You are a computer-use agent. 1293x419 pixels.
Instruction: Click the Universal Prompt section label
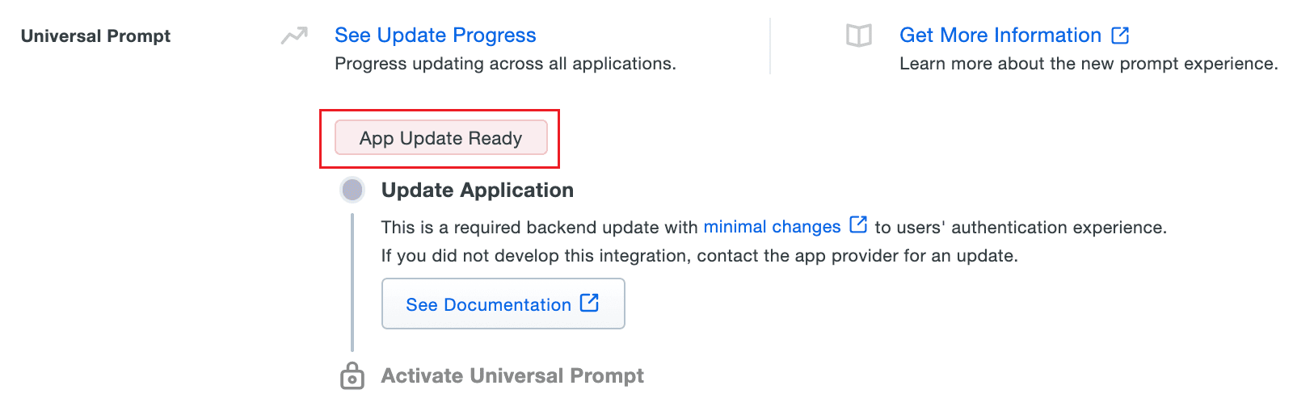pos(95,36)
